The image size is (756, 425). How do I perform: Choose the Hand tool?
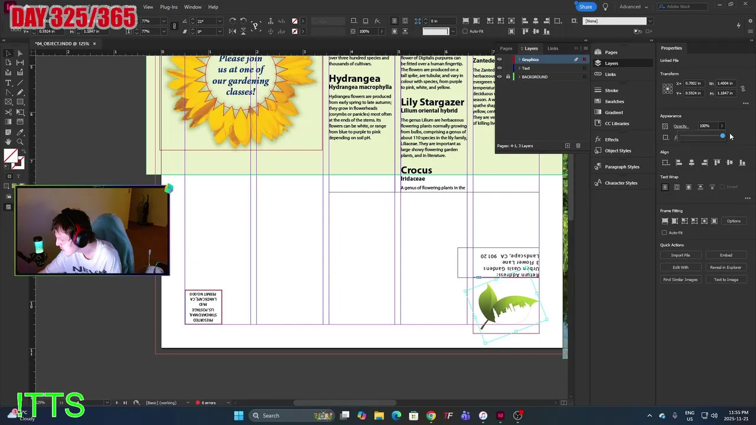(8, 142)
